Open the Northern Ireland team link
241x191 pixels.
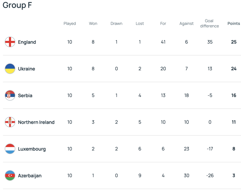tap(36, 122)
